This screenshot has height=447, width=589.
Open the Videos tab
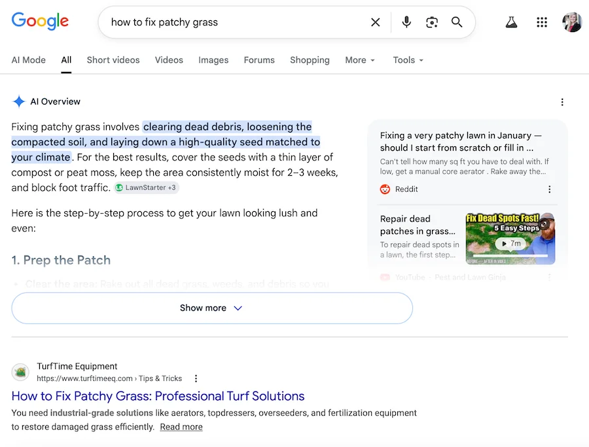169,60
